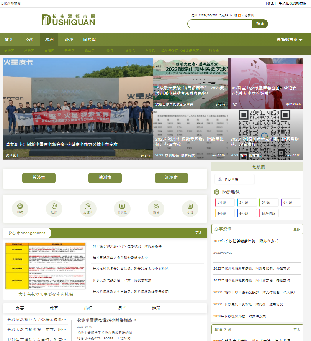Open the 大专在长沙买房要交多久社保 image
Image resolution: width=311 pixels, height=341 pixels.
[46, 266]
